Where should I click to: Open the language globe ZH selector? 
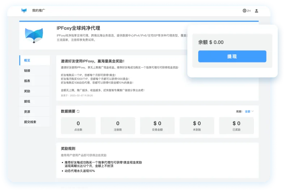(x=246, y=11)
